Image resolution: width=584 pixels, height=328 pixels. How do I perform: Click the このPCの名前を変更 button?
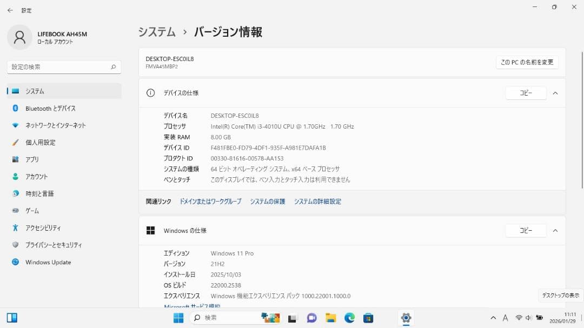point(526,62)
